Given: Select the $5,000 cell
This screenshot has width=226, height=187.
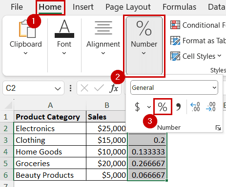Looking at the screenshot, I should point(106,175).
